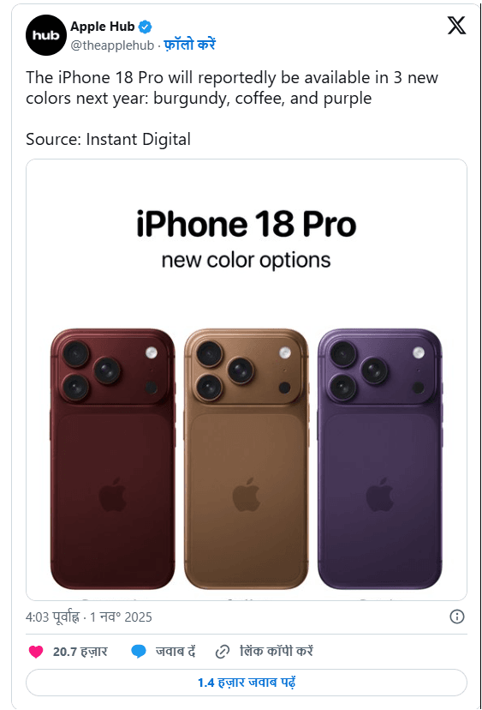The width and height of the screenshot is (482, 710).
Task: Open the iPhone 18 Pro headline image
Action: 247,380
